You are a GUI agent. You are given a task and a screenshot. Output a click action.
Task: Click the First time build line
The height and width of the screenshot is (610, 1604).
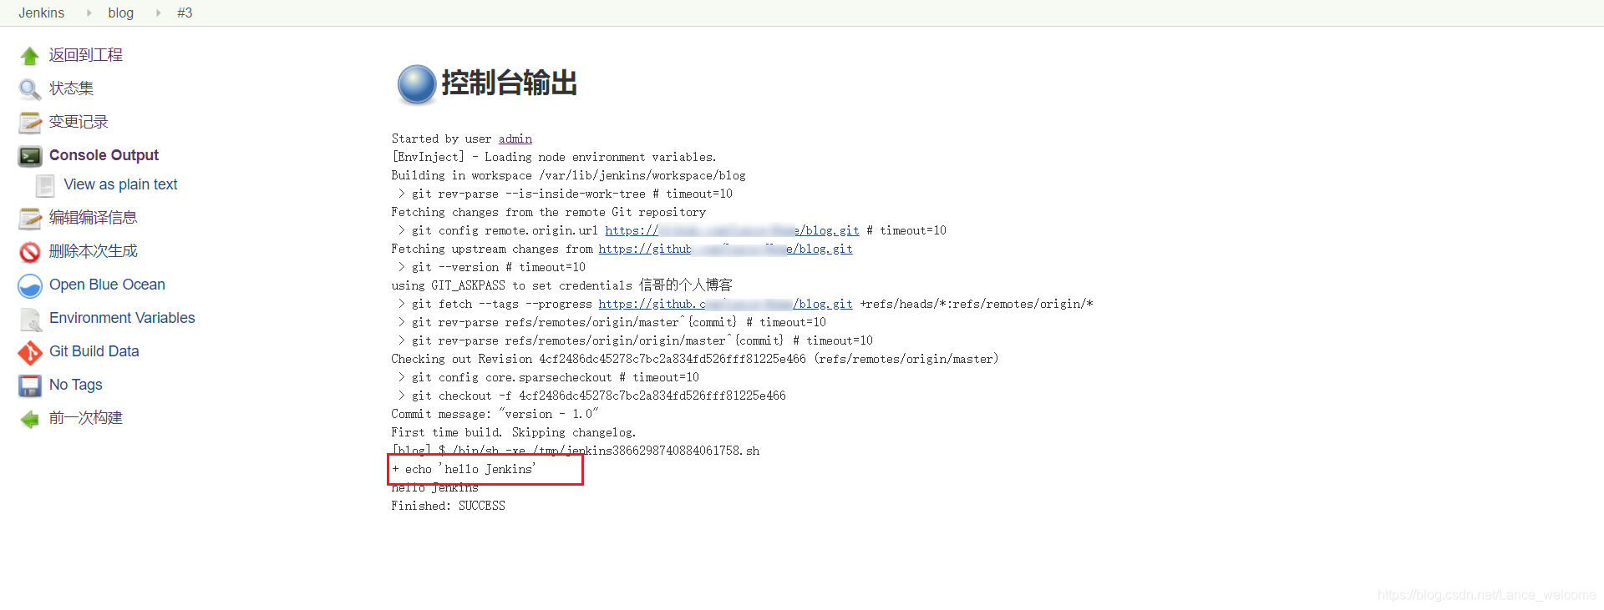(x=514, y=432)
